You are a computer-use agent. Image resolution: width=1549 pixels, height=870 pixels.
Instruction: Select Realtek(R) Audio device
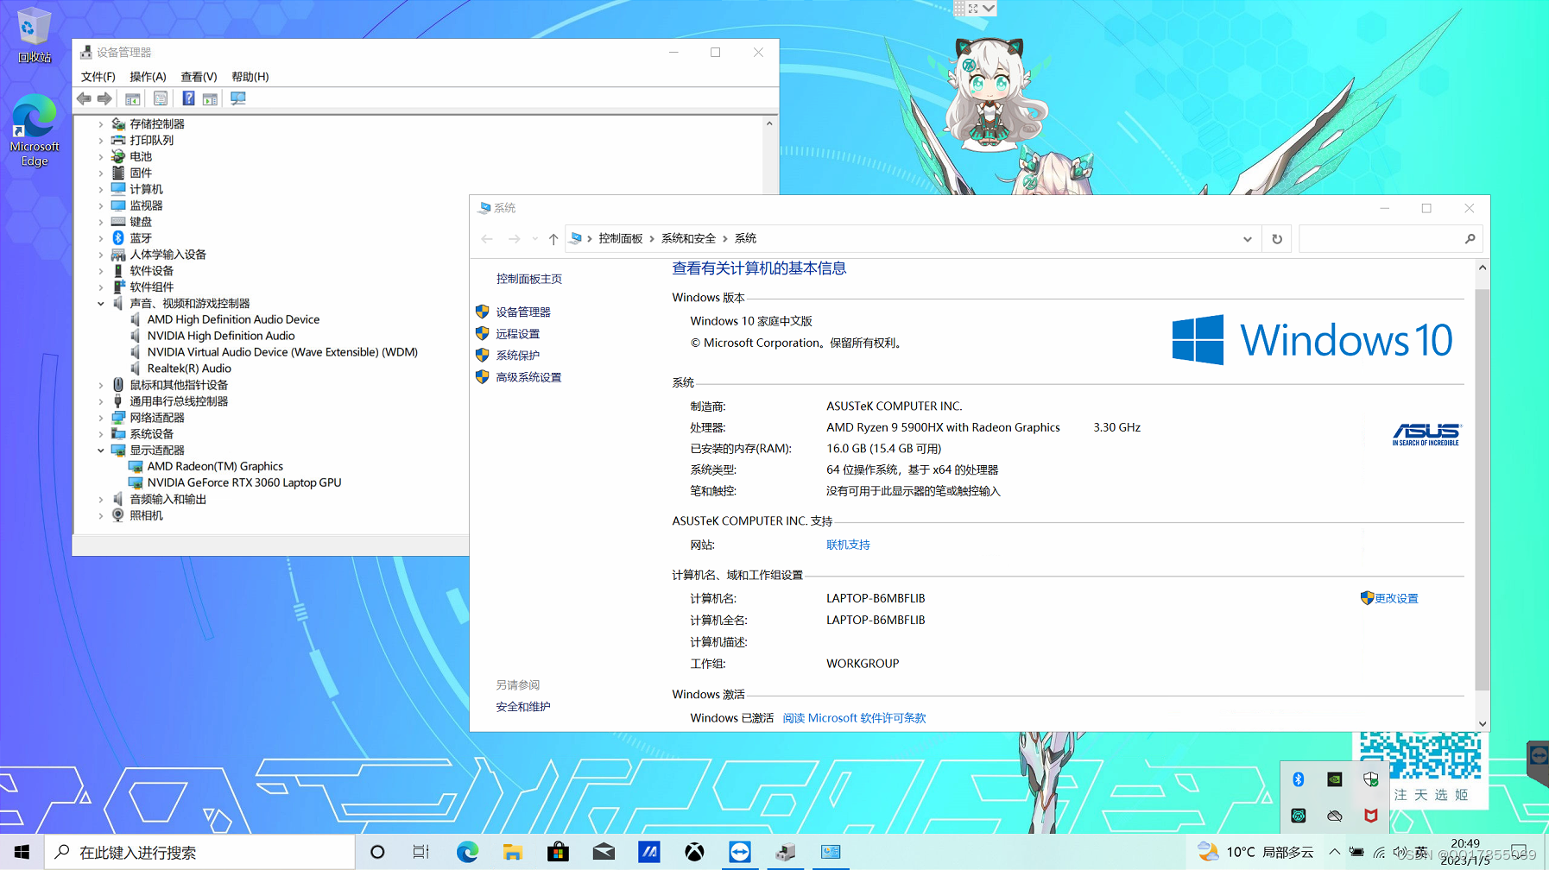click(x=189, y=369)
